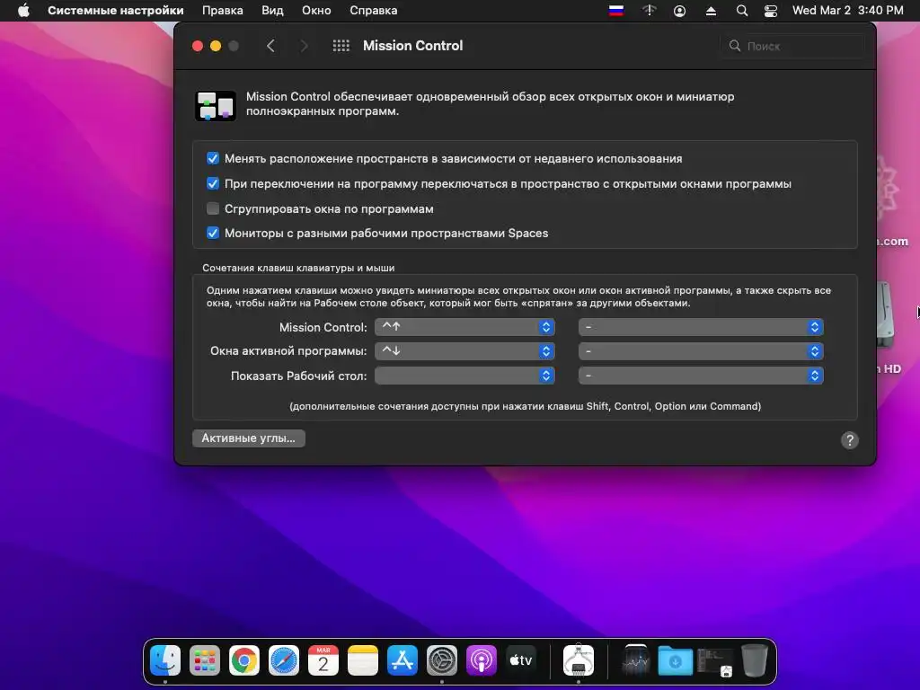Click the "Активные углы..." button
Image resolution: width=920 pixels, height=690 pixels.
[x=249, y=438]
